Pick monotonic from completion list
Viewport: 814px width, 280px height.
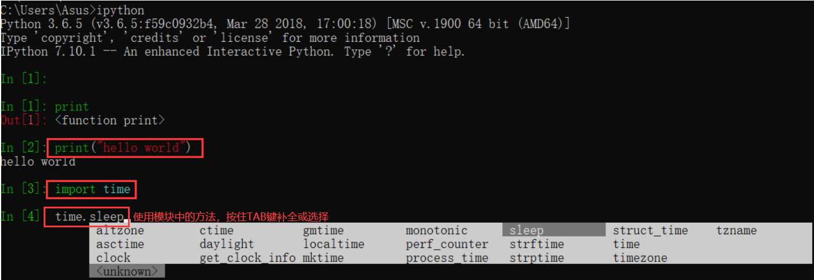point(437,231)
